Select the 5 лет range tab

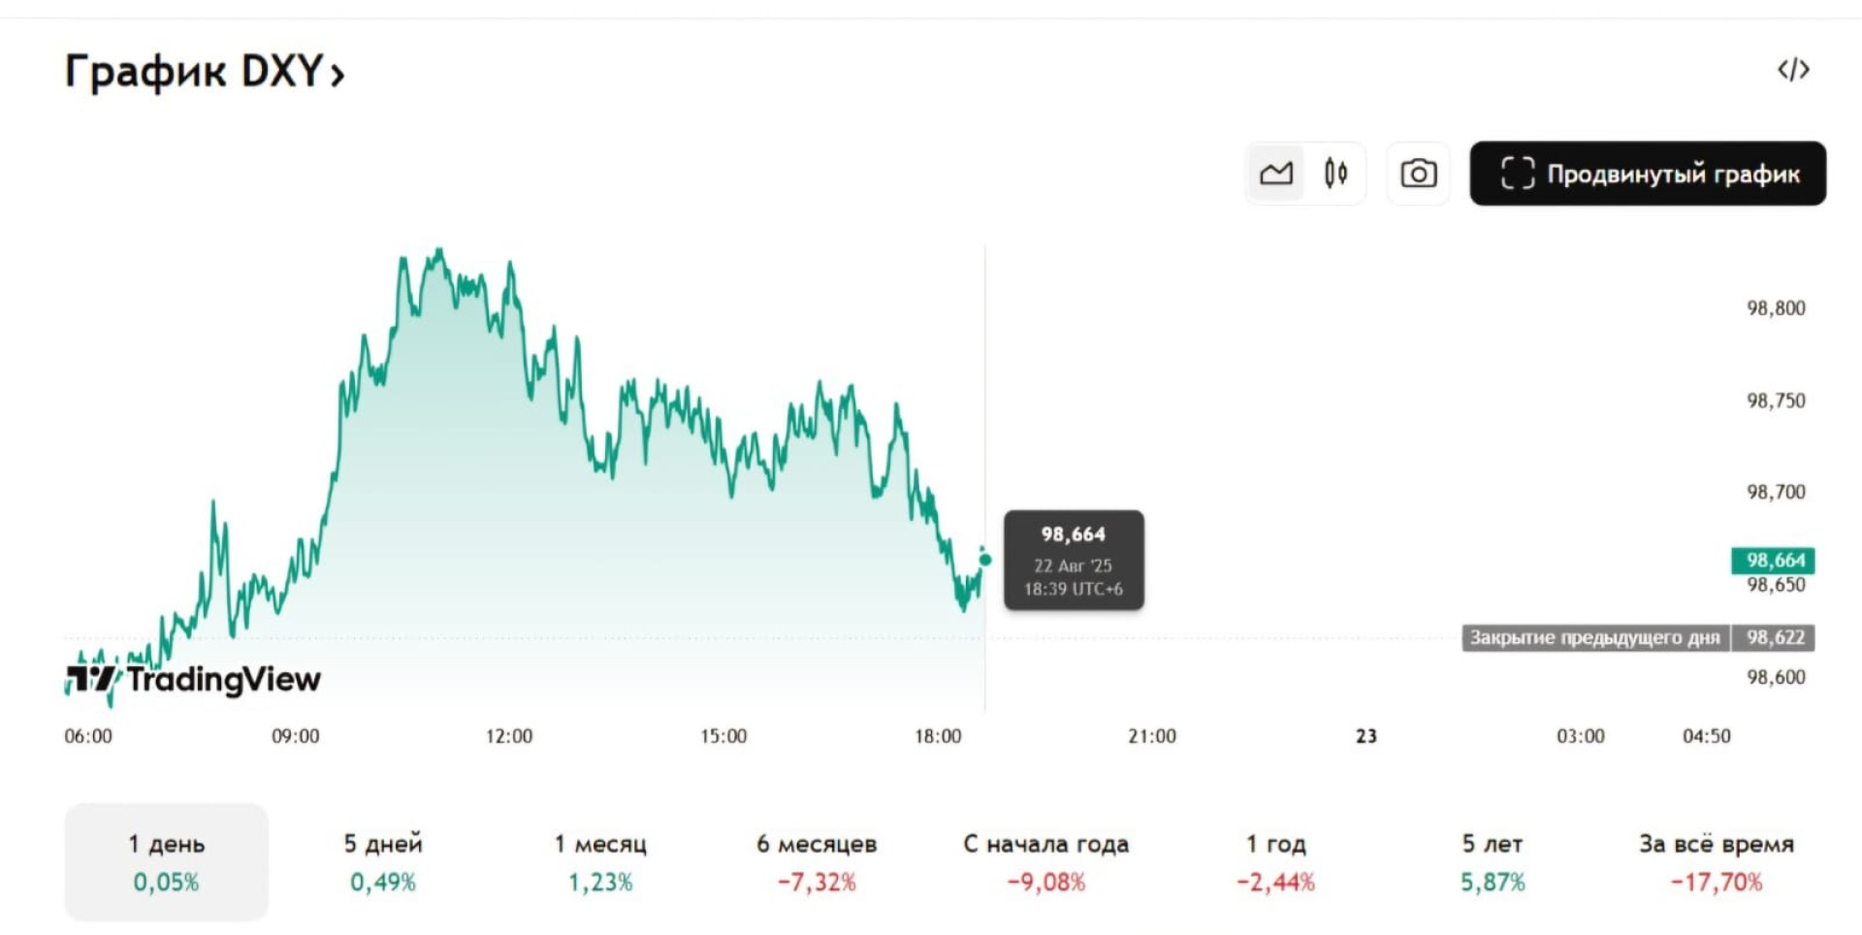[1493, 861]
